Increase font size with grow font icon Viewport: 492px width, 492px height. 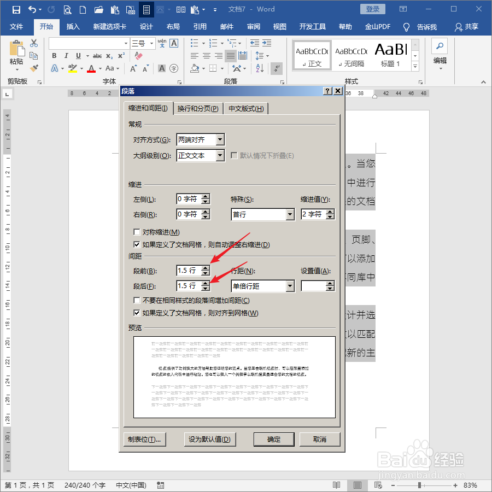click(x=133, y=68)
